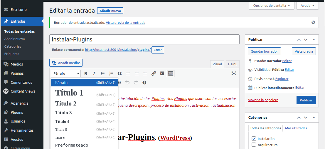Switch to the HTML editor tab
Screen dimensions: 325x149
tap(233, 64)
